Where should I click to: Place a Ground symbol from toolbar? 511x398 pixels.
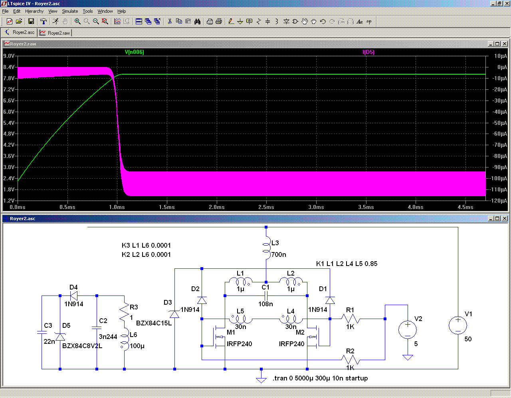click(240, 22)
